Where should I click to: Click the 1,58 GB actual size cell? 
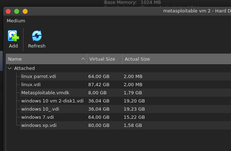[x=133, y=125]
